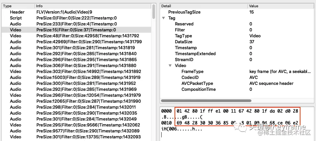This screenshot has height=141, width=316.
Task: Select the Audio row with Timestamp:1431840
Action: pos(77,53)
